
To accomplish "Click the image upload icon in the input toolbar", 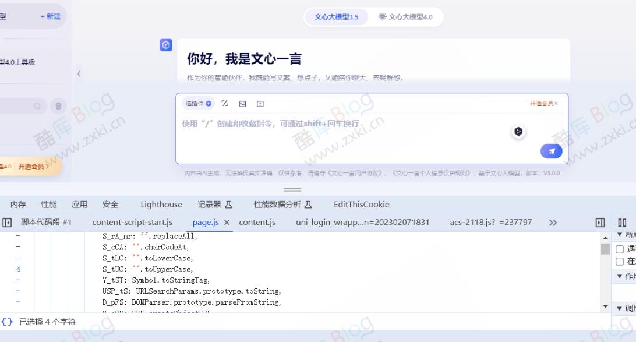I will tap(243, 103).
